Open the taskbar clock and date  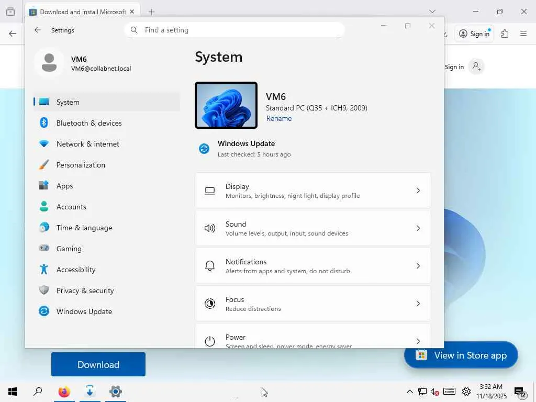491,392
